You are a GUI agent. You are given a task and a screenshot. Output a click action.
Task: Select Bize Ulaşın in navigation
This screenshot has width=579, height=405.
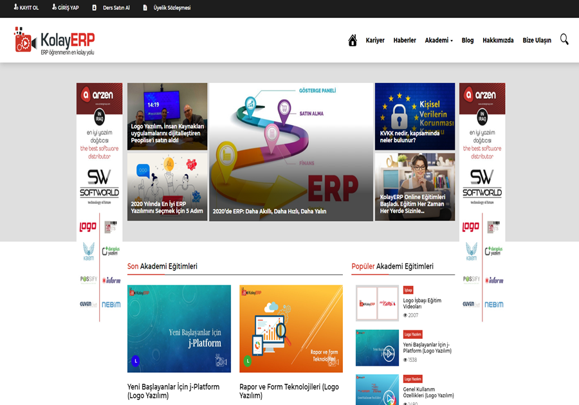537,40
